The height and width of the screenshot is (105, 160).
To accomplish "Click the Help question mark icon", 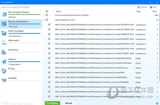I will click(x=151, y=7).
